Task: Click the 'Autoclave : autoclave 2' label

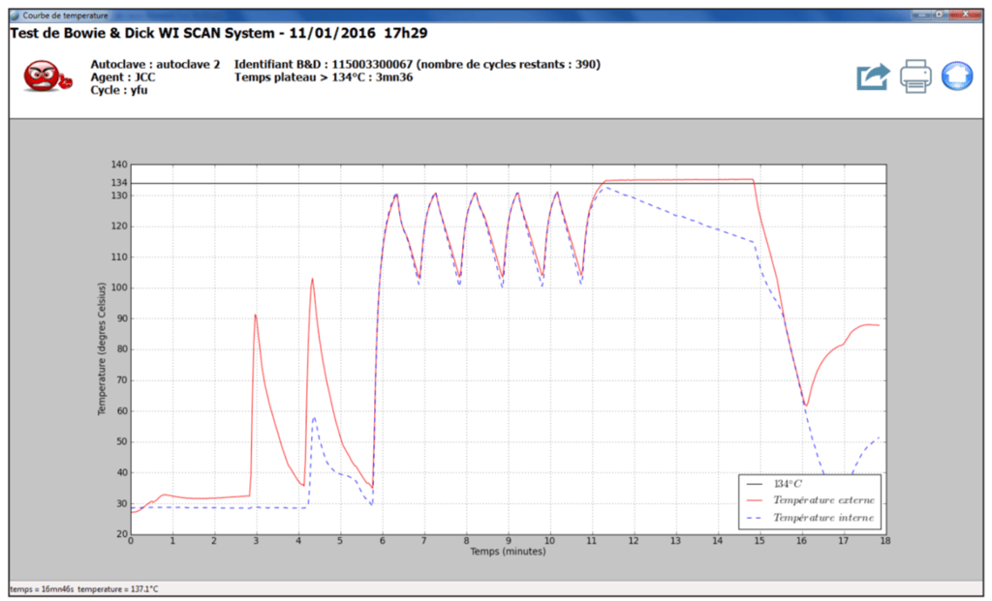Action: [155, 64]
